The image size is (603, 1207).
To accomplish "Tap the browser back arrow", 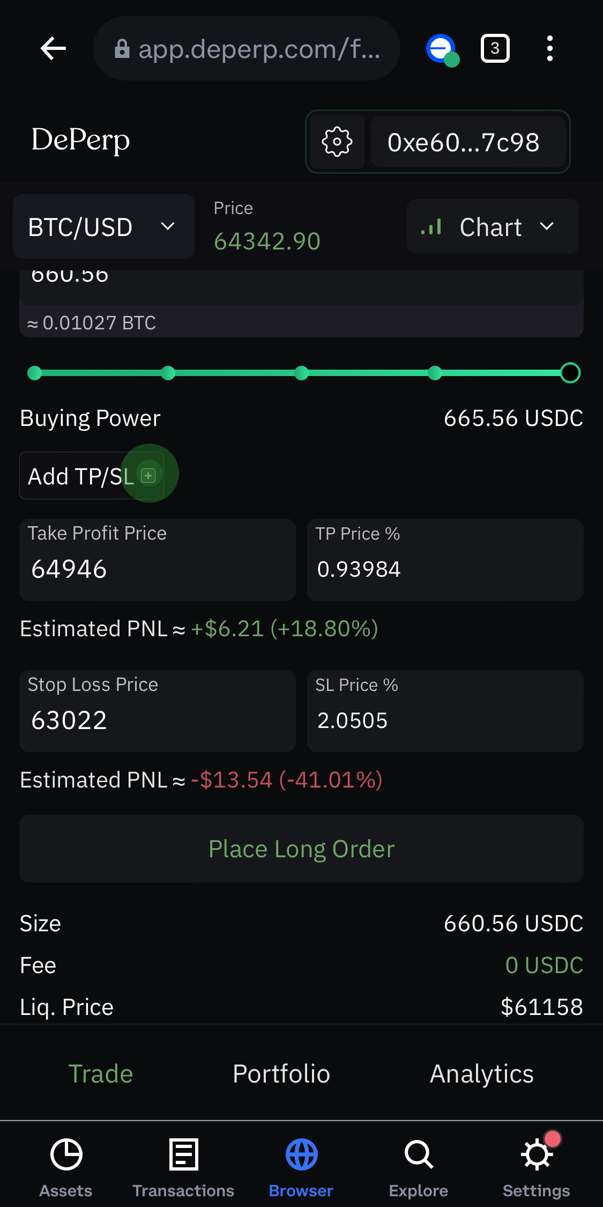I will 53,49.
